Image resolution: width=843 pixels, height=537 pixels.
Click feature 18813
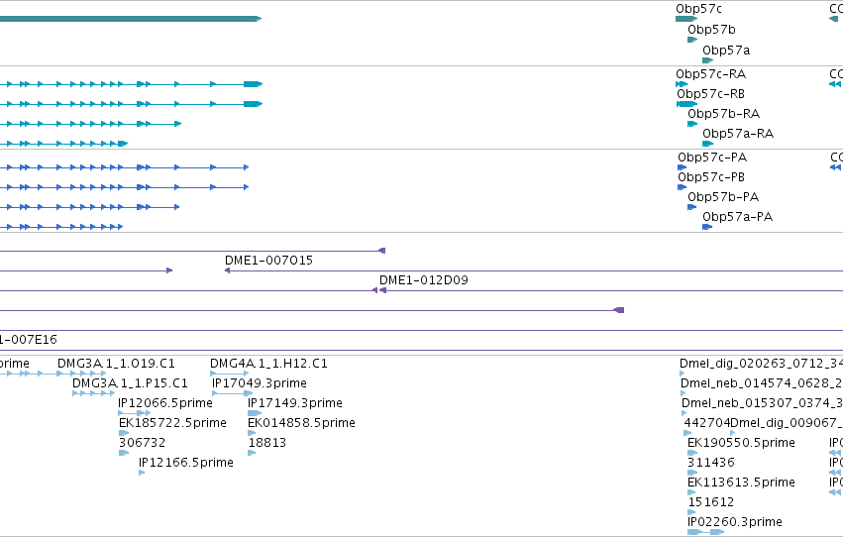pos(252,453)
